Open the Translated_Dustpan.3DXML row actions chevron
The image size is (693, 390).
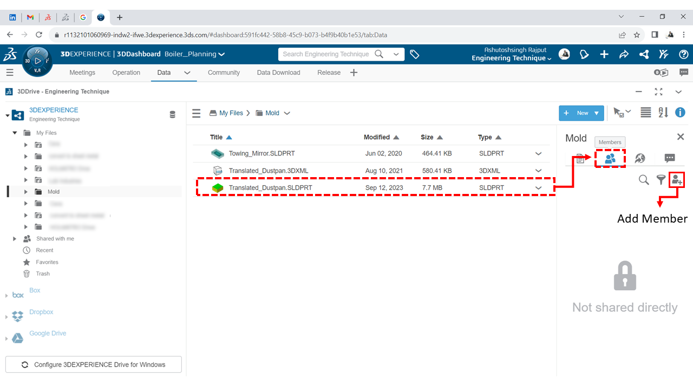(539, 171)
